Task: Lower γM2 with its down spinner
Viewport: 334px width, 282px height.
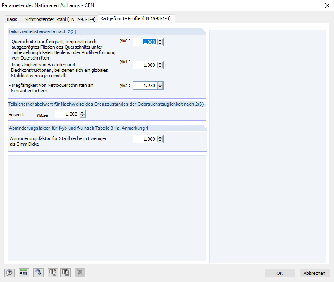Action: (x=160, y=88)
